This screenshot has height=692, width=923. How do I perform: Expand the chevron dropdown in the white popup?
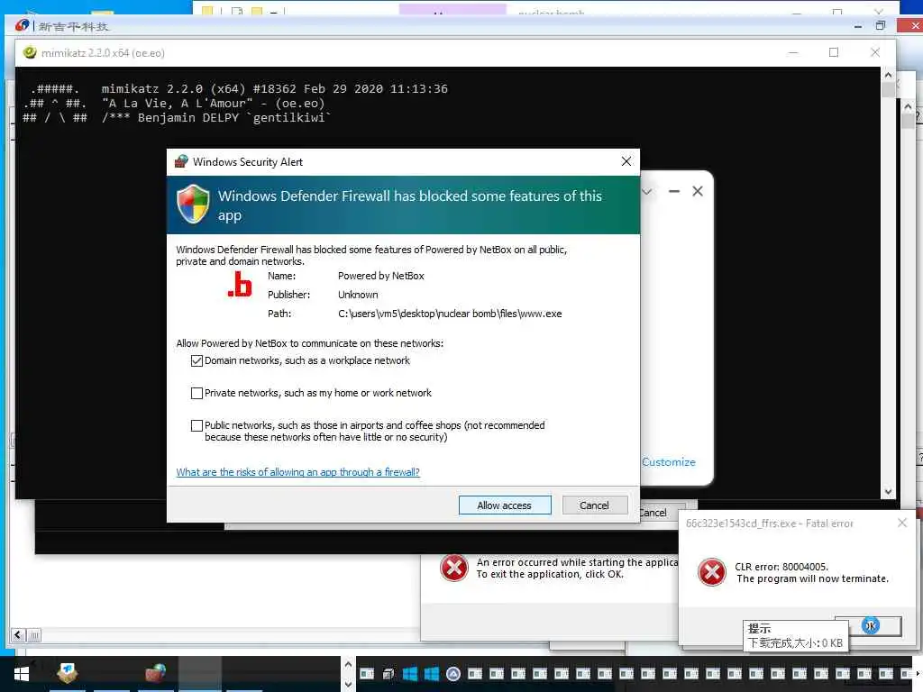pos(647,191)
